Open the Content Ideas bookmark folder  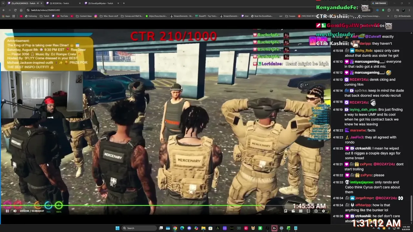pyautogui.click(x=84, y=16)
